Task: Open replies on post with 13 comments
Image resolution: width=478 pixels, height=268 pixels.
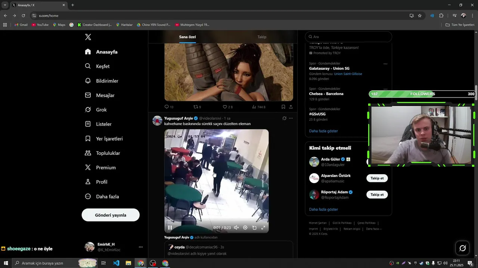Action: pyautogui.click(x=169, y=107)
